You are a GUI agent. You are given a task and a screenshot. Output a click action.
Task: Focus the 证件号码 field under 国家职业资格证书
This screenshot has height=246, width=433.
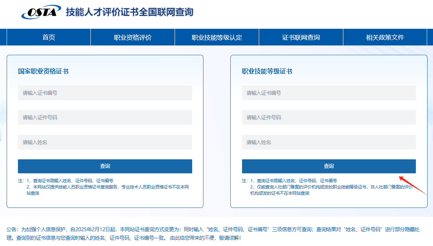pos(105,117)
